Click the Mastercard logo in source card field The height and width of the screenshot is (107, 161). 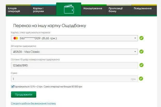point(16,38)
